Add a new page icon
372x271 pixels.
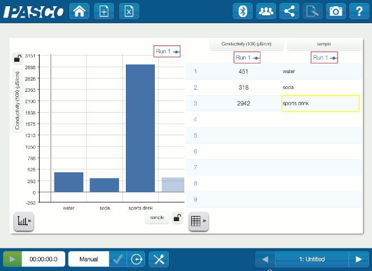tap(104, 11)
